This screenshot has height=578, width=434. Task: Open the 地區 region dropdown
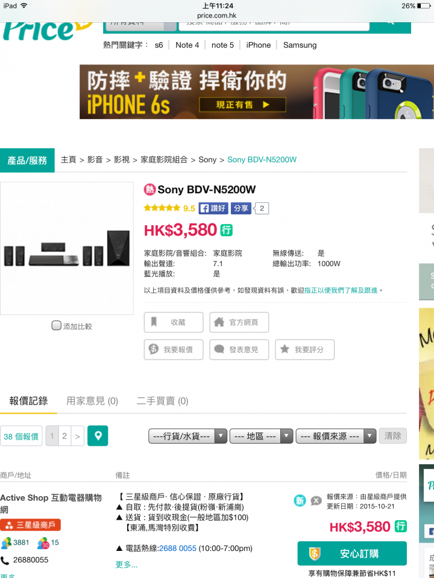click(x=261, y=436)
